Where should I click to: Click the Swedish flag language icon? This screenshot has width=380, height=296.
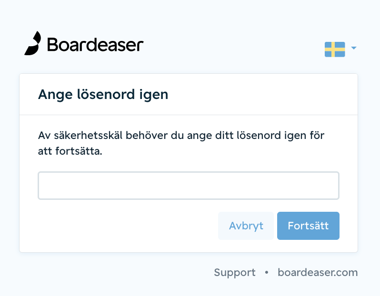click(x=335, y=49)
